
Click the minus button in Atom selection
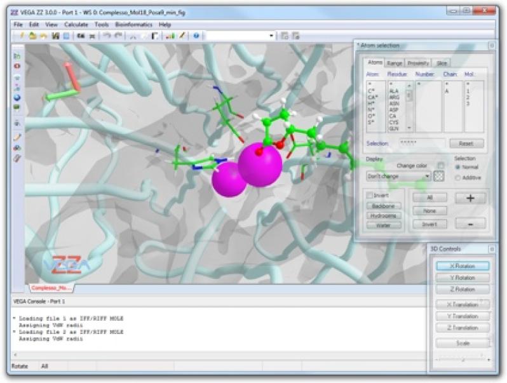click(x=470, y=224)
